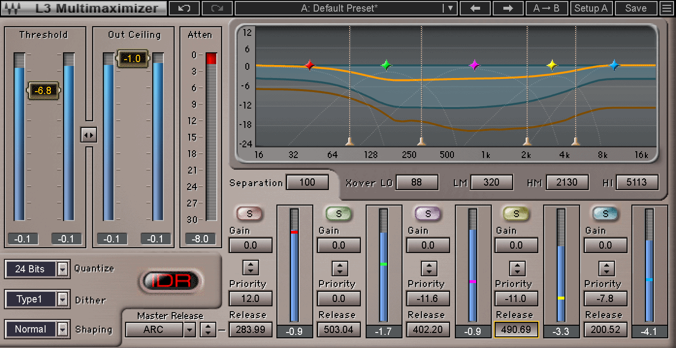Toggle the IDR dither button
This screenshot has width=676, height=348.
[170, 281]
